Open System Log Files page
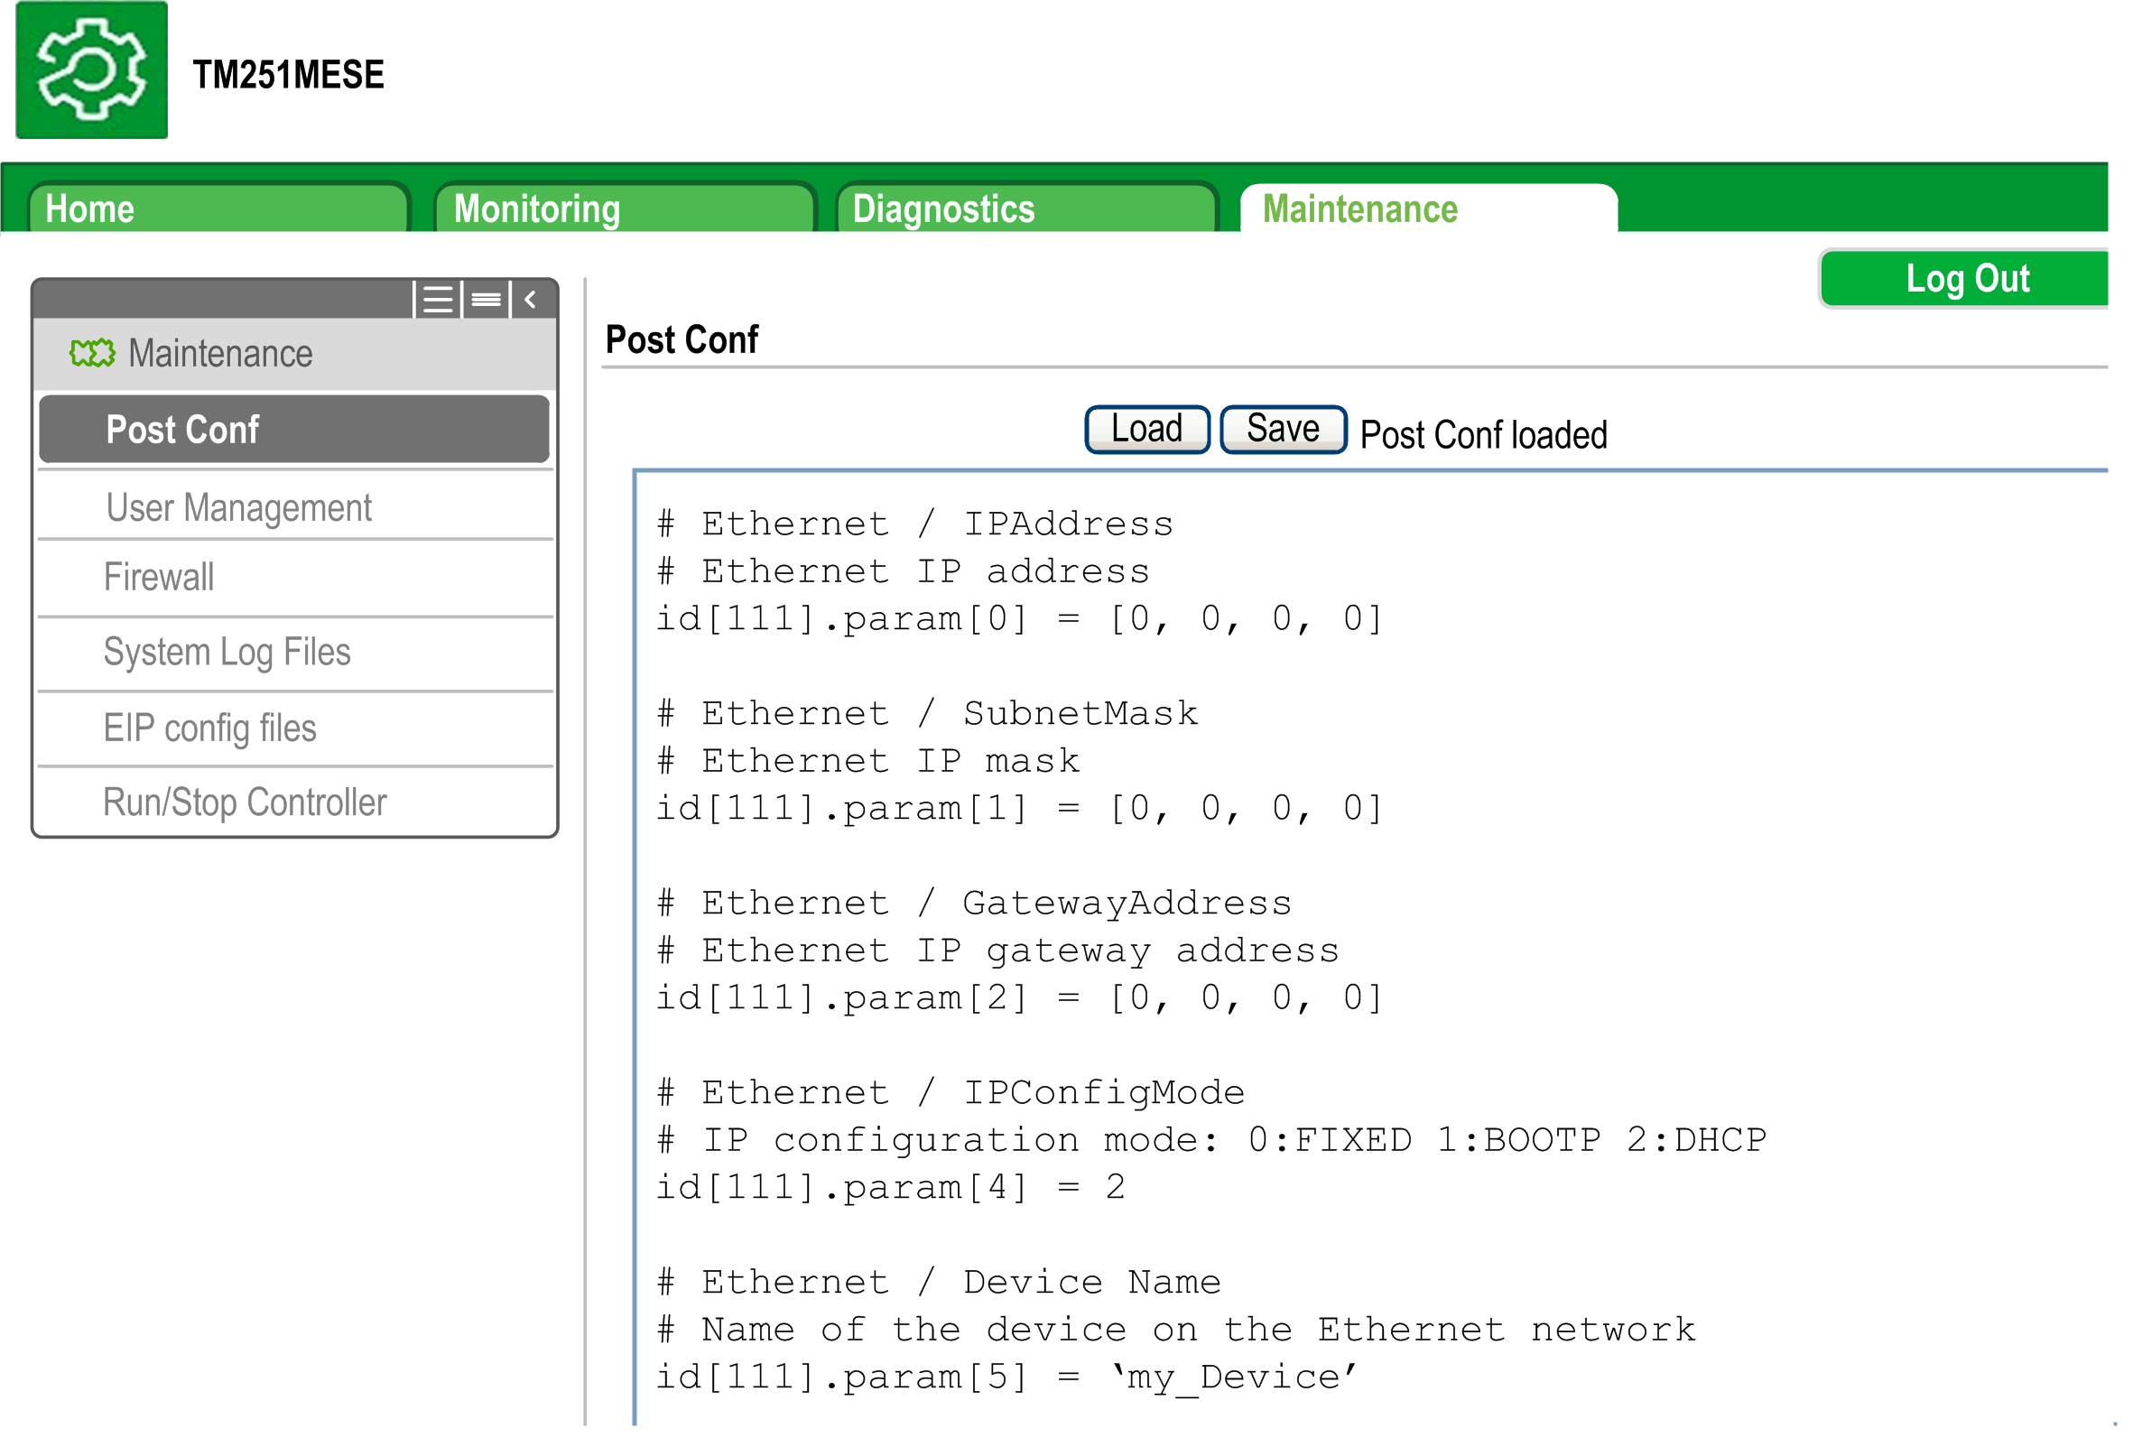This screenshot has width=2133, height=1447. [227, 653]
